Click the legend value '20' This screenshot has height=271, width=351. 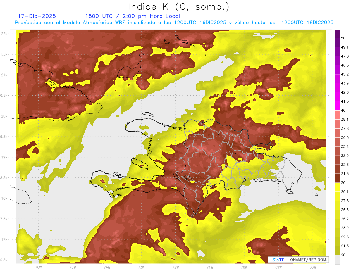click(x=343, y=255)
